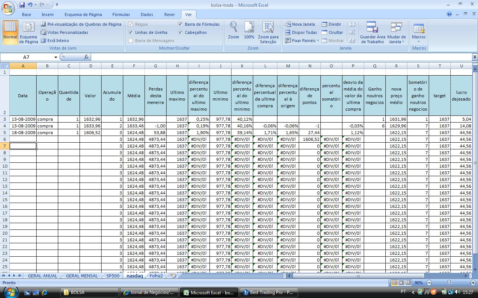The height and width of the screenshot is (298, 478).
Task: Open the Base ribbon tab
Action: [x=27, y=15]
